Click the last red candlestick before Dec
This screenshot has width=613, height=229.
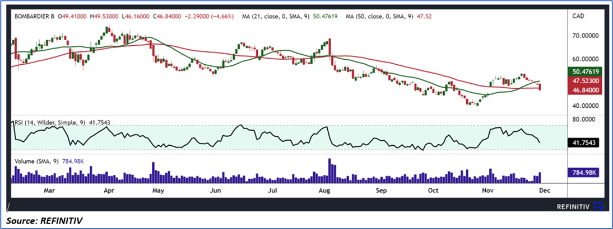point(540,87)
